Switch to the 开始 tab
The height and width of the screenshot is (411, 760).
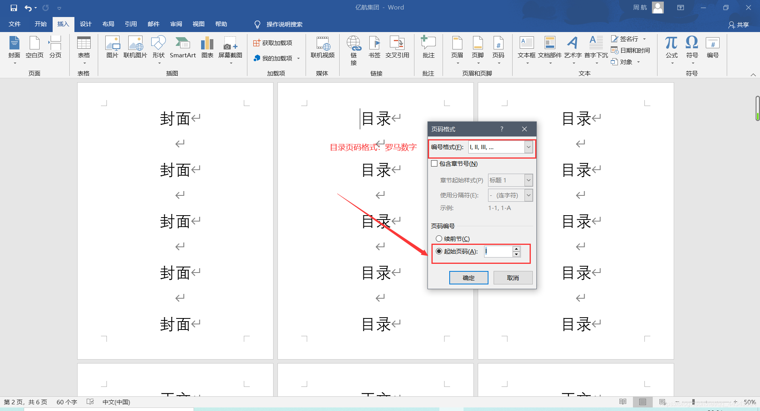click(x=40, y=24)
